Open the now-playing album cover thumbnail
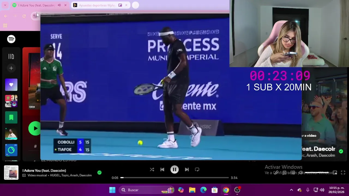 (x=11, y=173)
